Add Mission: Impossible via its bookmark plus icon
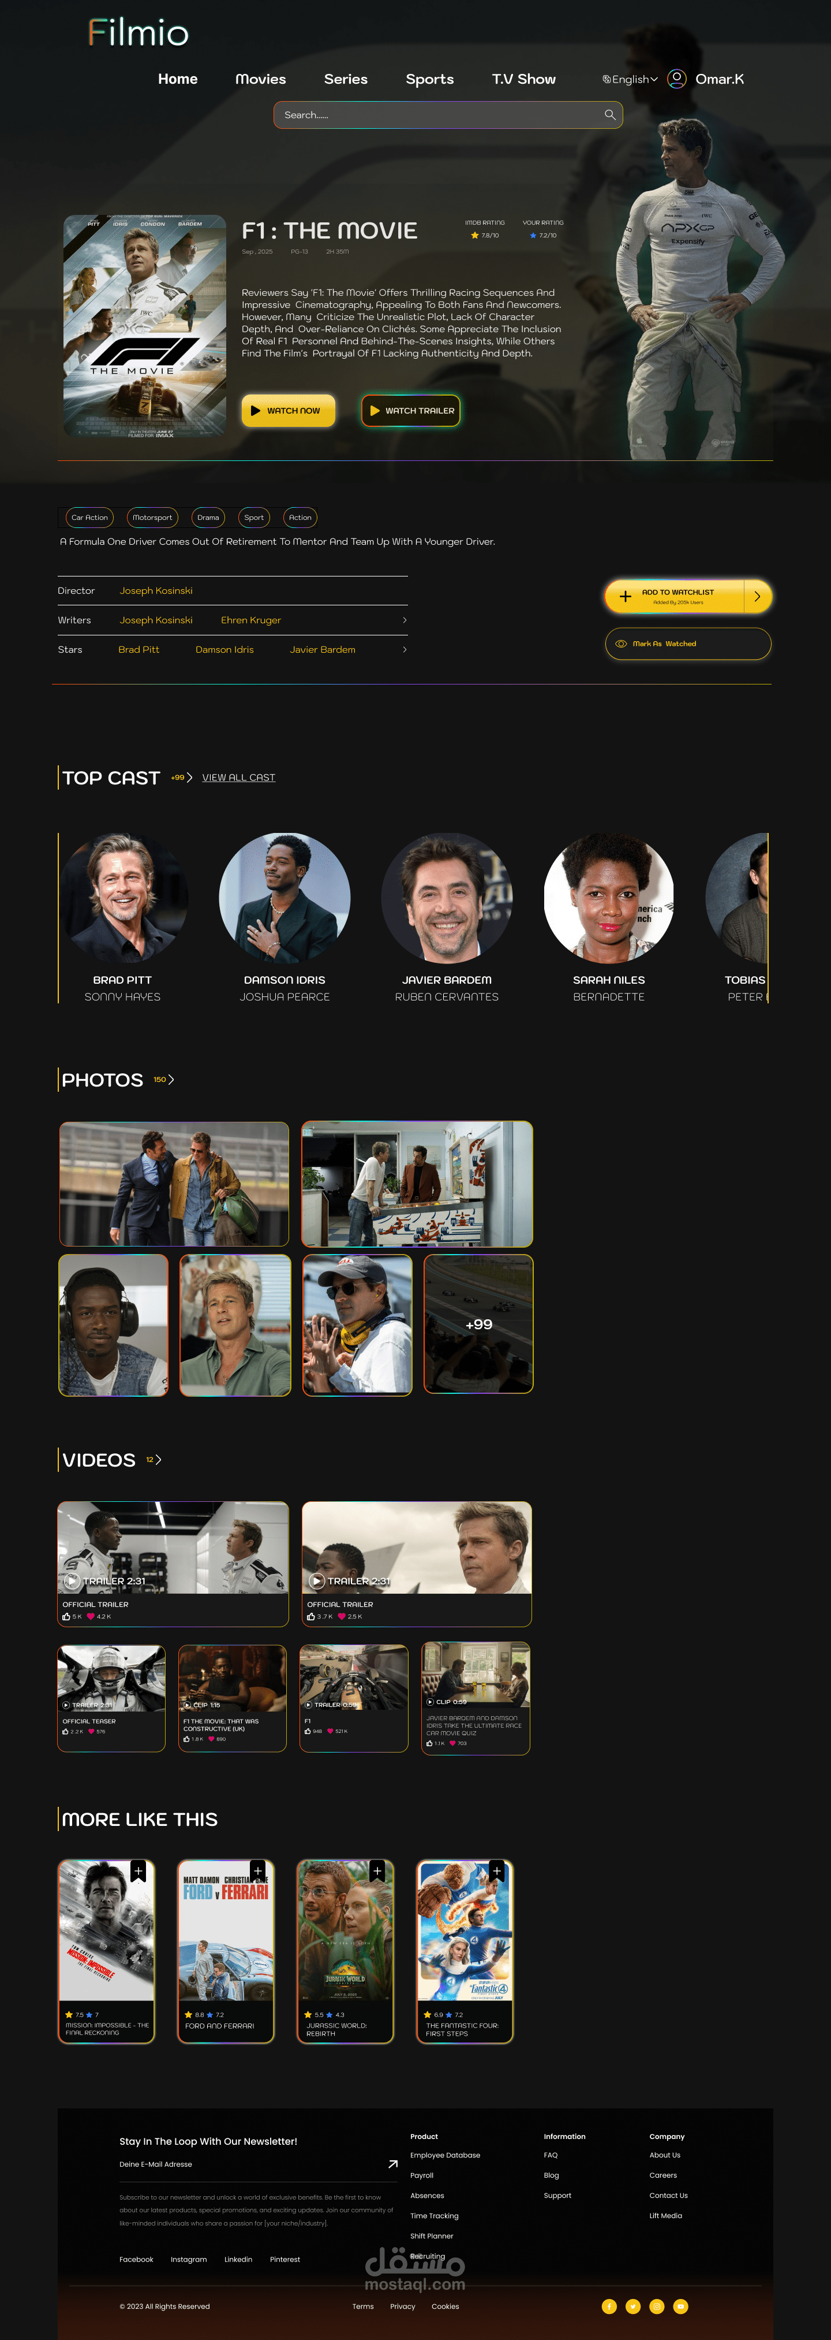Image resolution: width=831 pixels, height=2340 pixels. pos(138,1870)
